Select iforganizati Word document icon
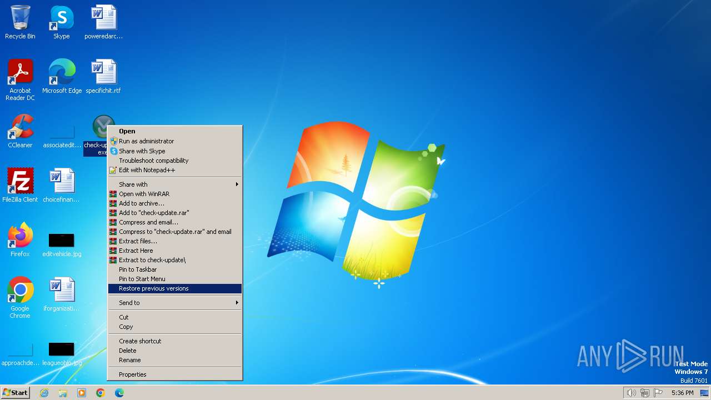 [62, 294]
